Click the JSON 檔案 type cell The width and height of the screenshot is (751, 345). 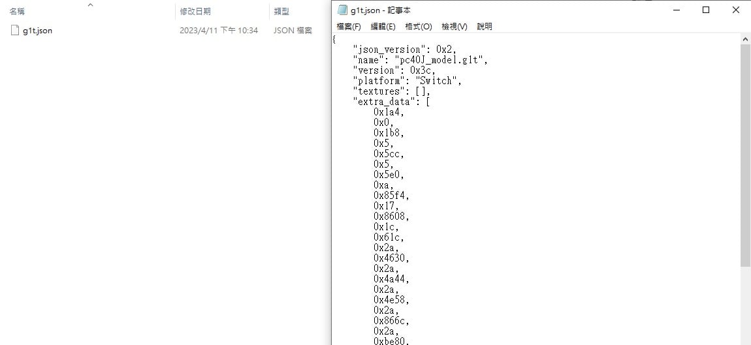(293, 31)
